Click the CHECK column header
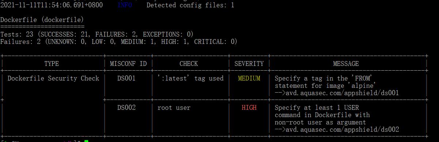 click(x=189, y=64)
